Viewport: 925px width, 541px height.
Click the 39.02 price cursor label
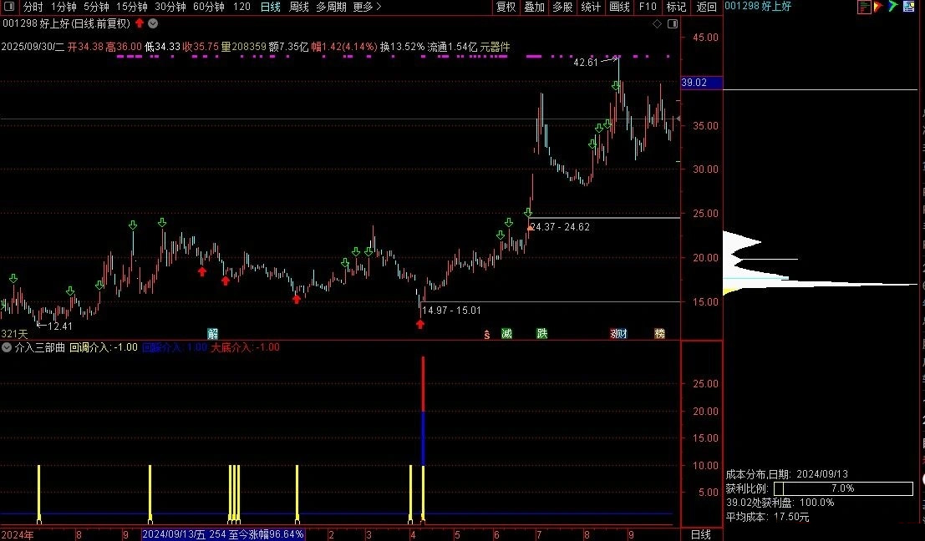[x=701, y=83]
